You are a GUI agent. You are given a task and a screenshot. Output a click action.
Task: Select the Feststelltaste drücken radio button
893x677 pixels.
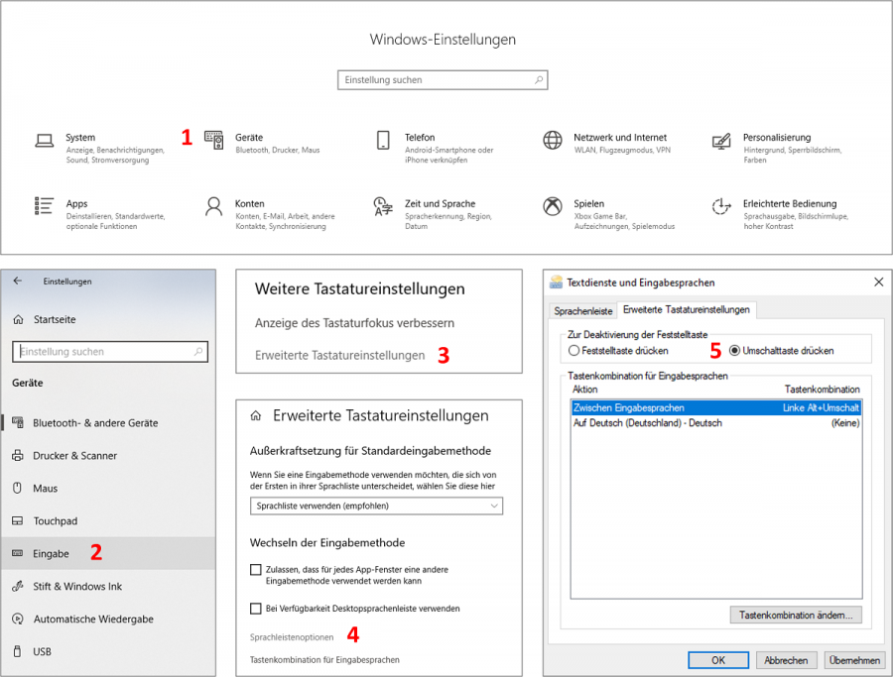(574, 351)
